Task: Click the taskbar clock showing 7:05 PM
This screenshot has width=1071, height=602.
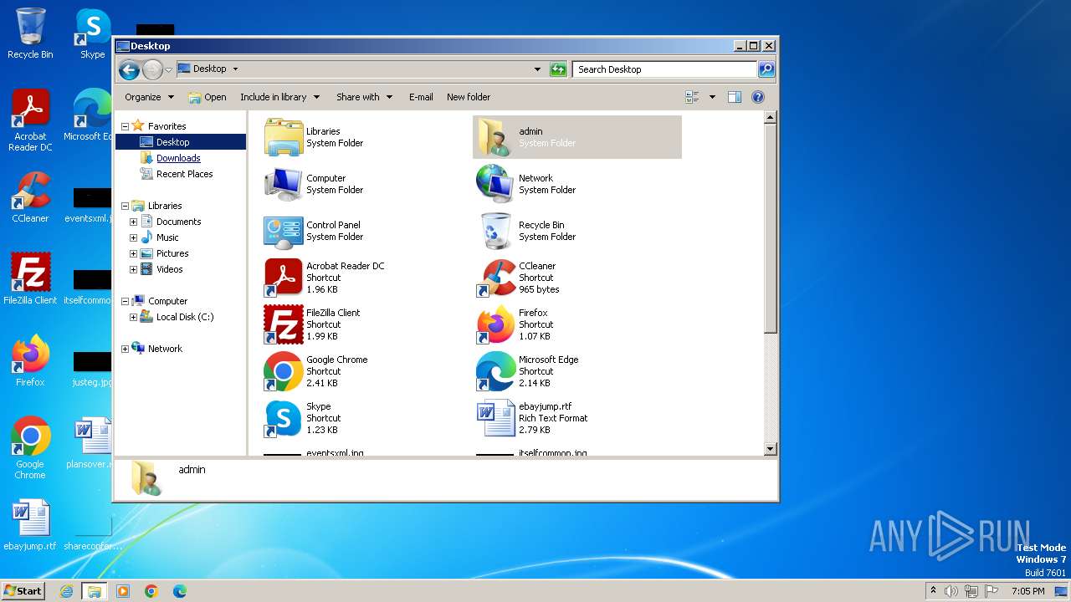Action: (x=1028, y=591)
